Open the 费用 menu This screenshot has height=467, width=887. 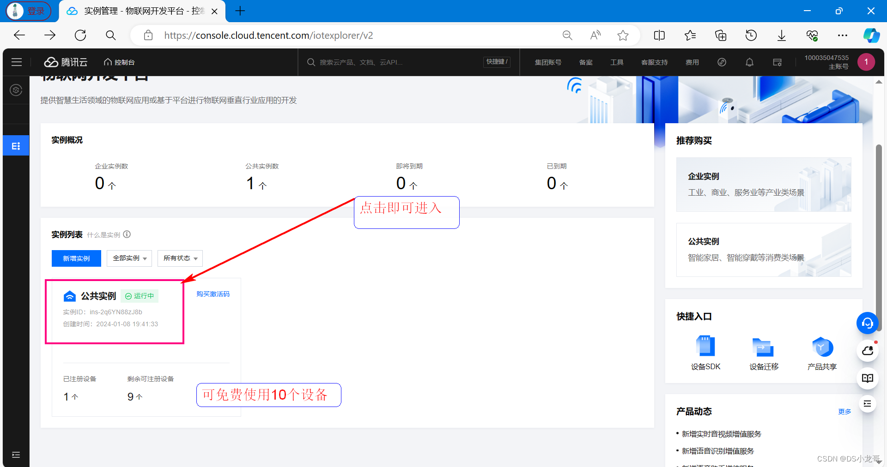coord(692,62)
